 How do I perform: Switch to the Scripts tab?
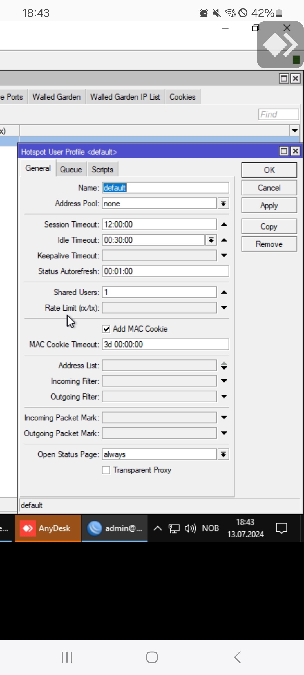[x=102, y=169]
